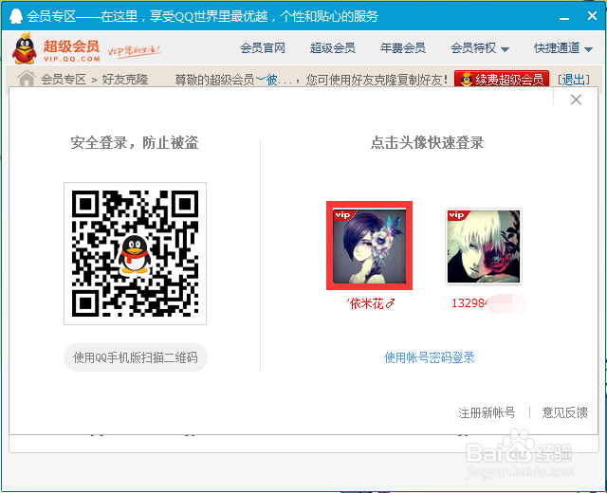Open the 超级会员 navigation item

pyautogui.click(x=333, y=48)
